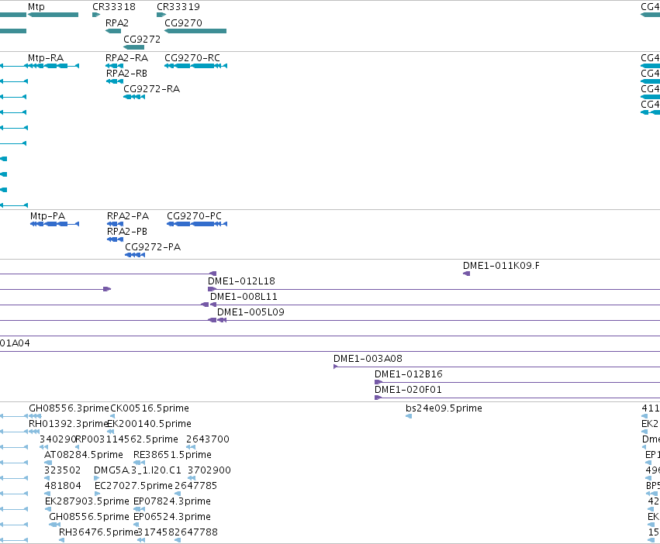Select the RPA2-RA transcript label
This screenshot has height=544, width=660.
(x=126, y=58)
